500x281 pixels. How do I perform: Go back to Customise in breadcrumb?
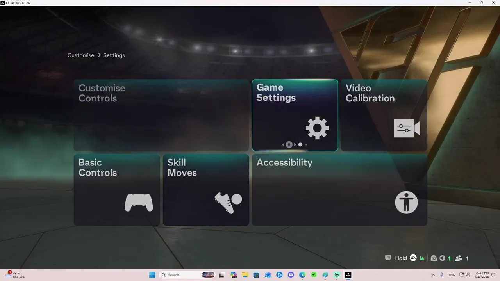tap(81, 55)
